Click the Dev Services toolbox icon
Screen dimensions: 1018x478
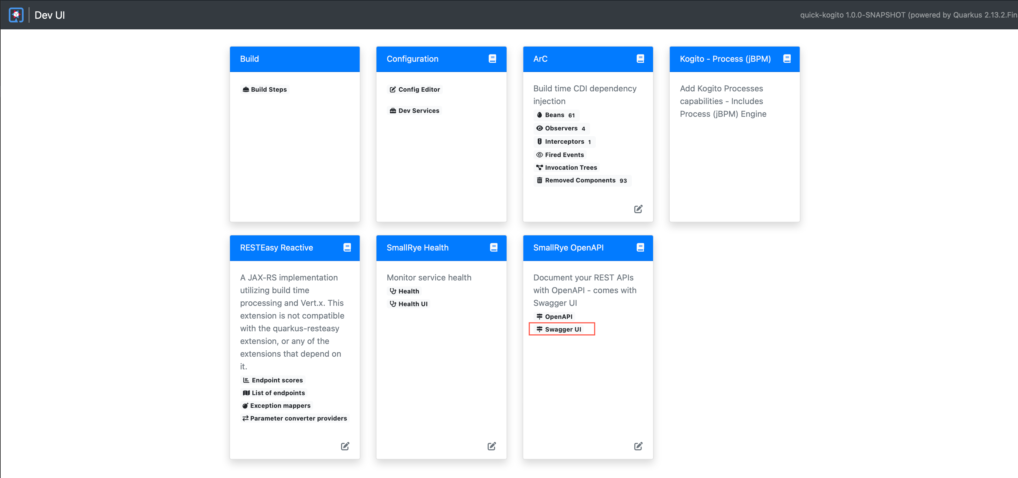(393, 111)
